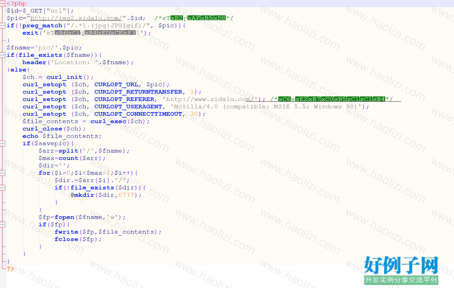Click the exit keyword
Screen dimensions: 454x288
[x=30, y=33]
